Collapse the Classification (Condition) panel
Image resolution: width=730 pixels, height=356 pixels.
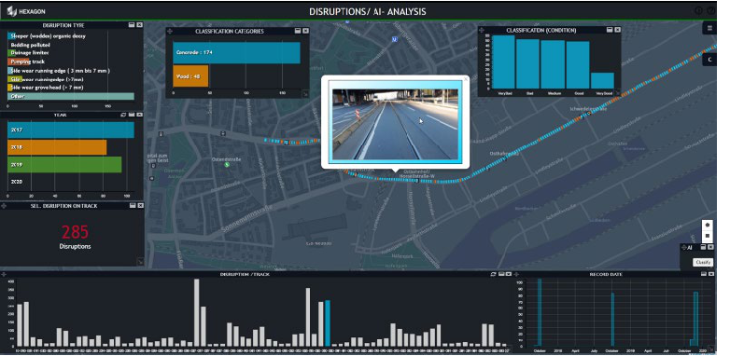609,30
